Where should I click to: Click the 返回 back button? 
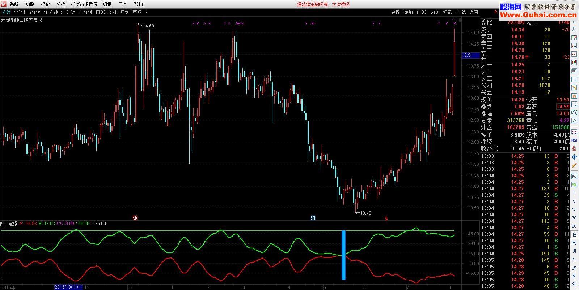473,12
